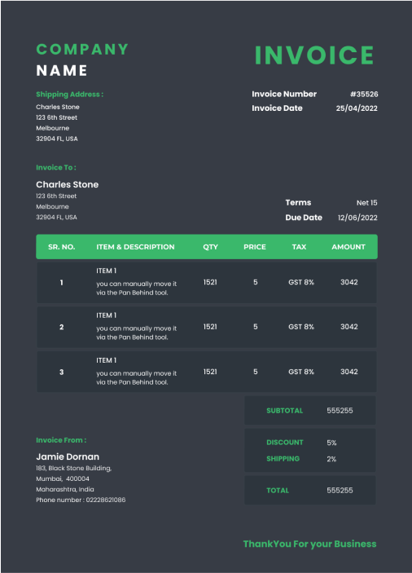The width and height of the screenshot is (412, 573).
Task: Click ThankYou For your Business text
Action: pyautogui.click(x=310, y=544)
